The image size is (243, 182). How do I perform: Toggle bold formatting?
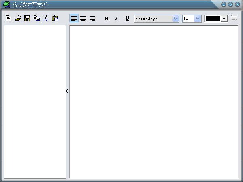point(107,18)
